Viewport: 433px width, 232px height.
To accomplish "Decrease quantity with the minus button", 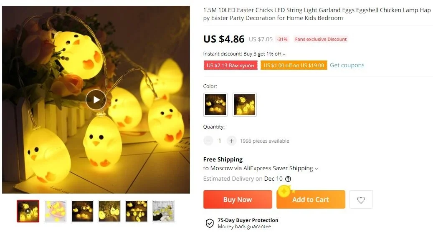I will [x=208, y=141].
